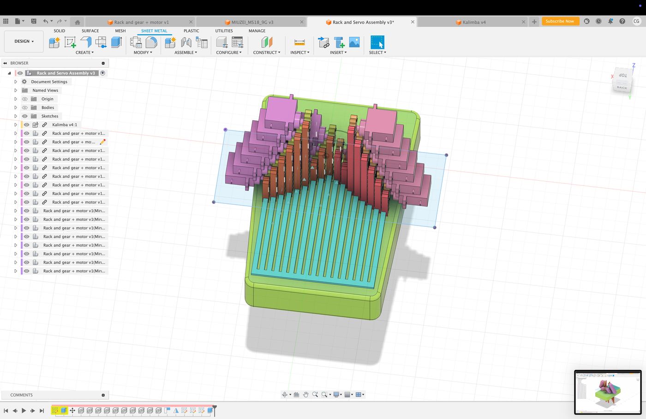Screen dimensions: 646x419
Task: Select the Extrude tool in Create group
Action: [x=116, y=42]
